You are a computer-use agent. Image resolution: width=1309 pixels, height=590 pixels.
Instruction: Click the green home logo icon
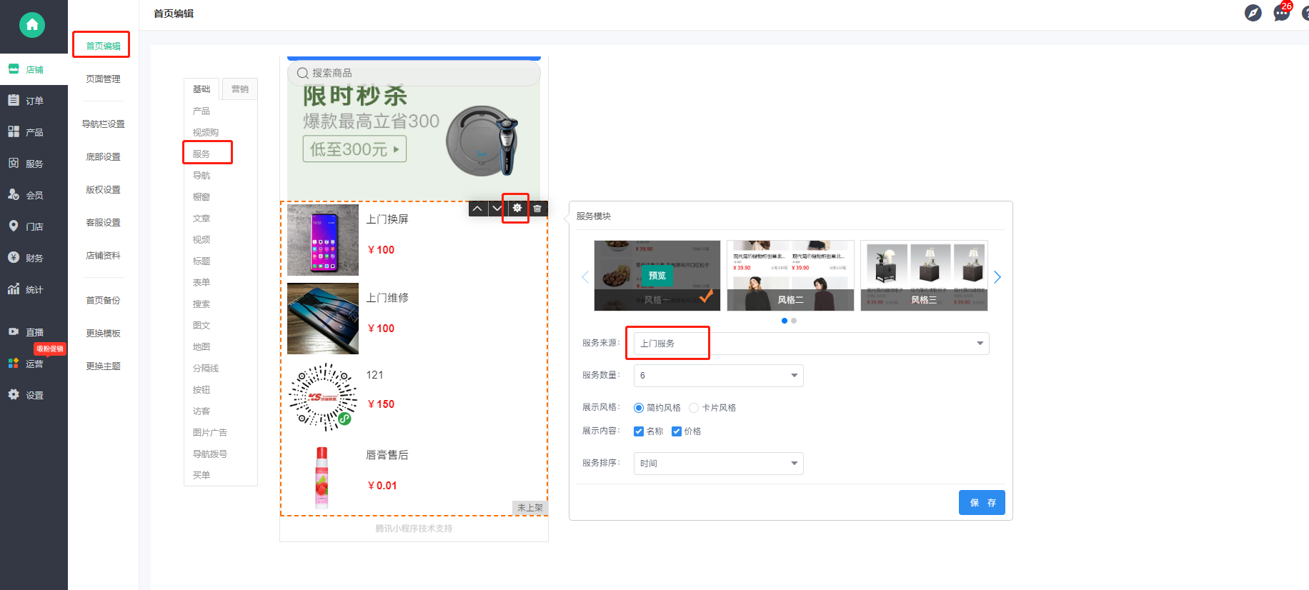pos(32,25)
